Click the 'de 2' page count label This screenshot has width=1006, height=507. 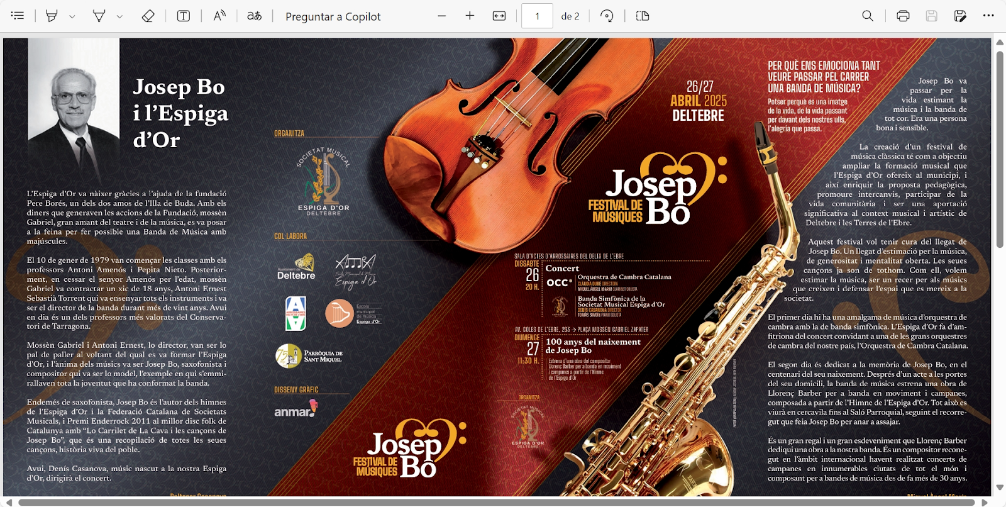(570, 16)
